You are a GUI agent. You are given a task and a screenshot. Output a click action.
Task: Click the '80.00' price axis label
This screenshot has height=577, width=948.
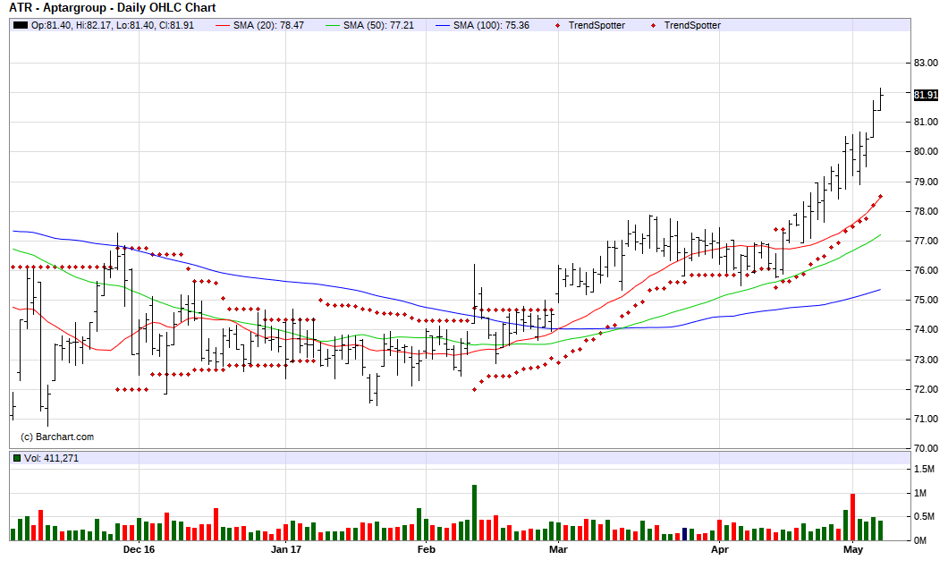pos(926,152)
